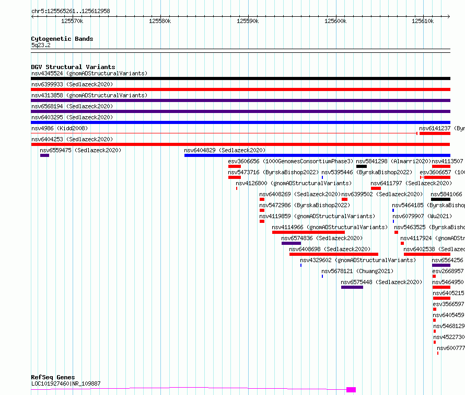Open nsv4119859 gnomADStructuralVariants label
The height and width of the screenshot is (395, 465).
click(317, 216)
